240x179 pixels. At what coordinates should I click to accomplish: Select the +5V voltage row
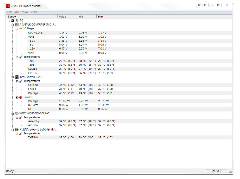point(129,45)
